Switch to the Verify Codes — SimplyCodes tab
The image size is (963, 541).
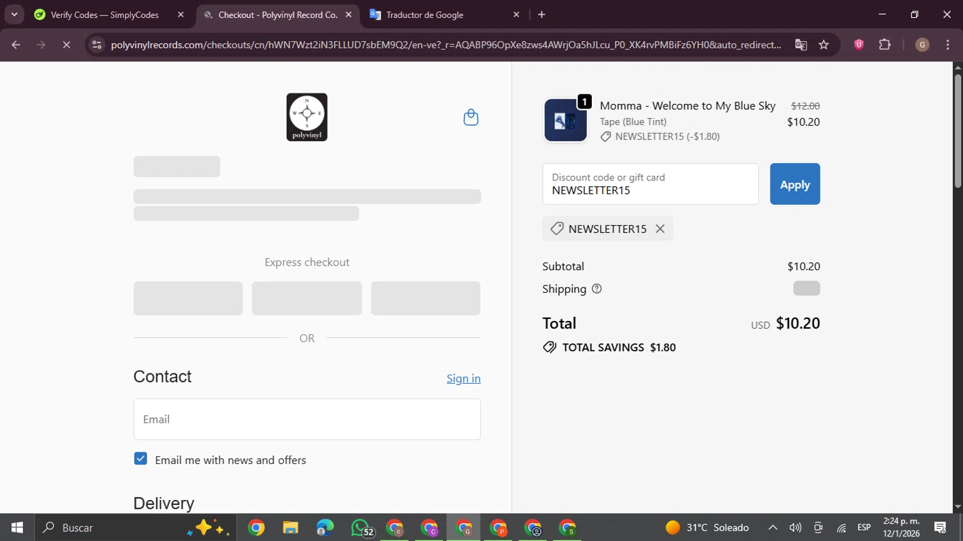point(105,15)
